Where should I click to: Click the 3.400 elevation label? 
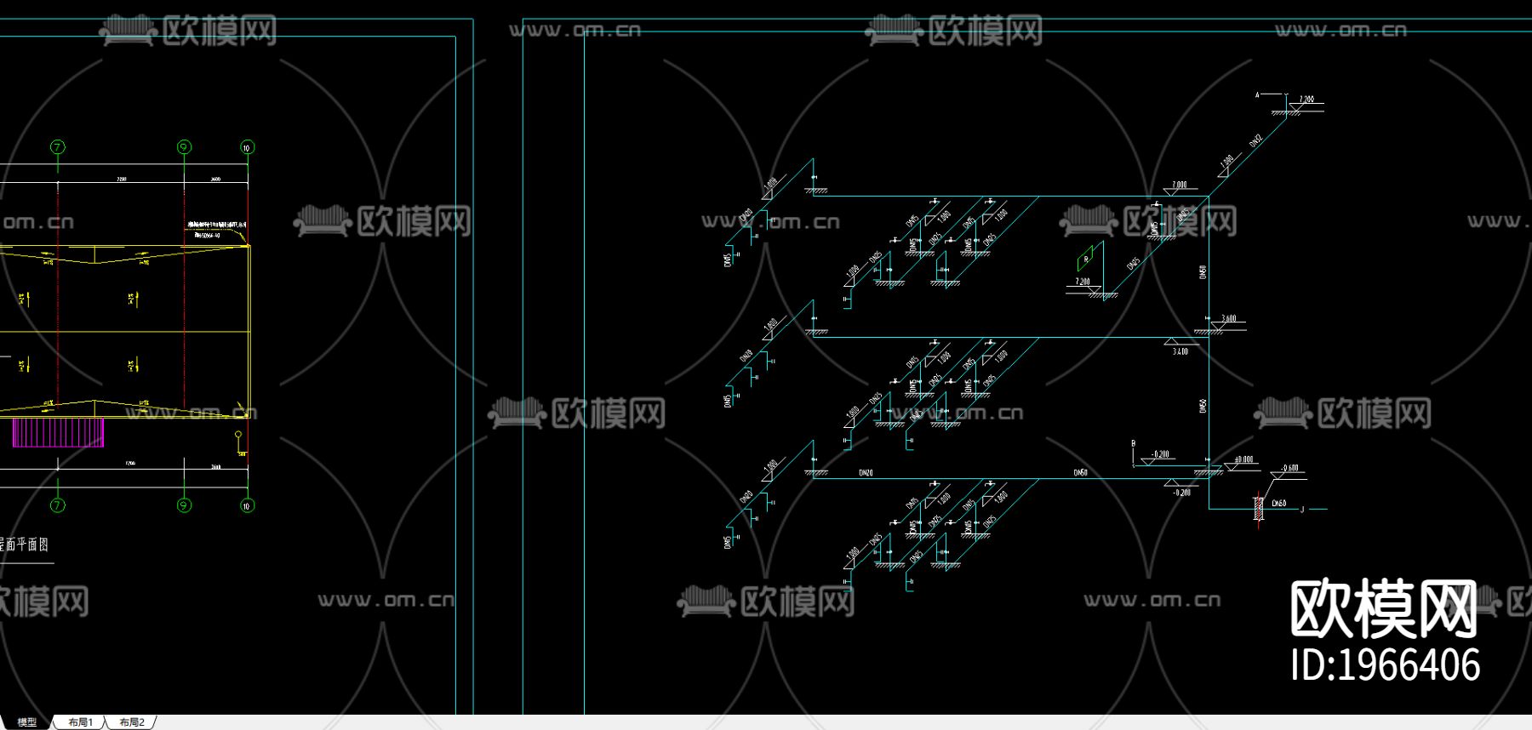point(1180,351)
